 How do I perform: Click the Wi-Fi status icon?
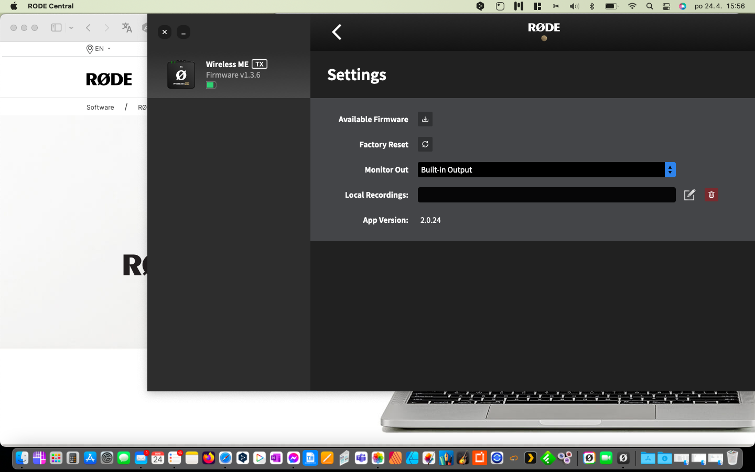pos(632,6)
